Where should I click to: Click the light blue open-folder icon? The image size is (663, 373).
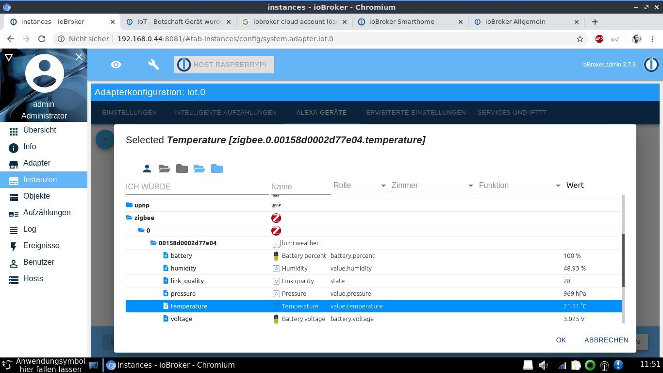[x=199, y=169]
